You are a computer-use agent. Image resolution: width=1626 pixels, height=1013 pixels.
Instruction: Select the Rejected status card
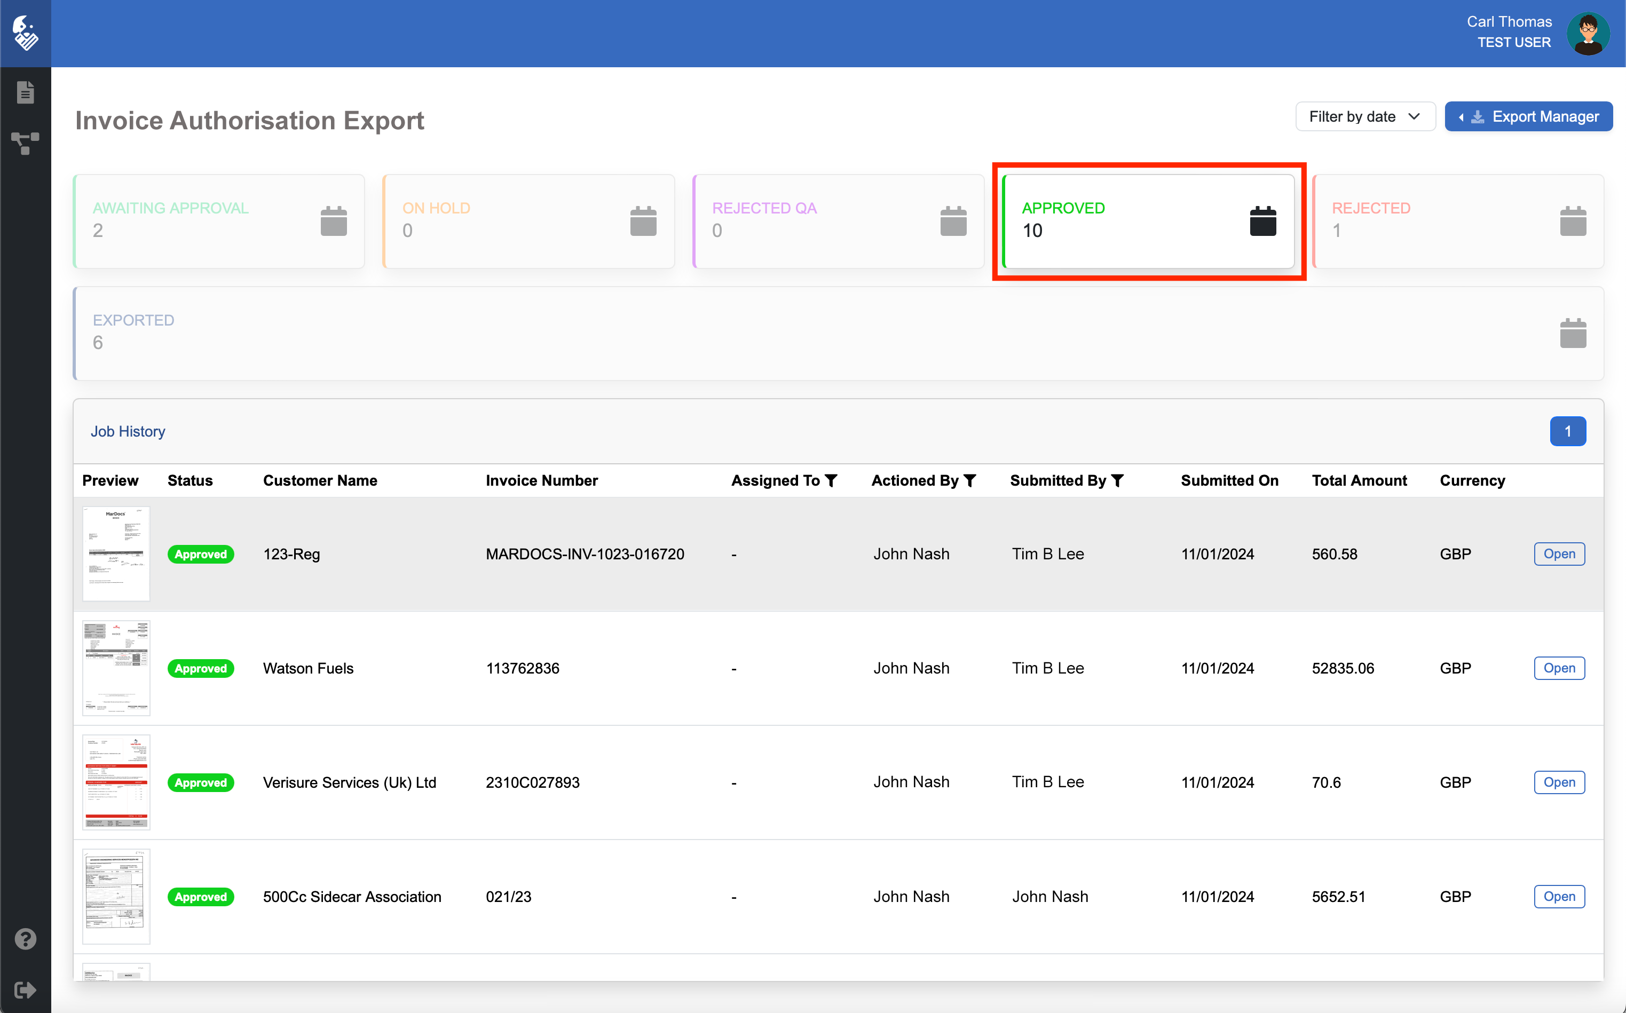coord(1457,221)
